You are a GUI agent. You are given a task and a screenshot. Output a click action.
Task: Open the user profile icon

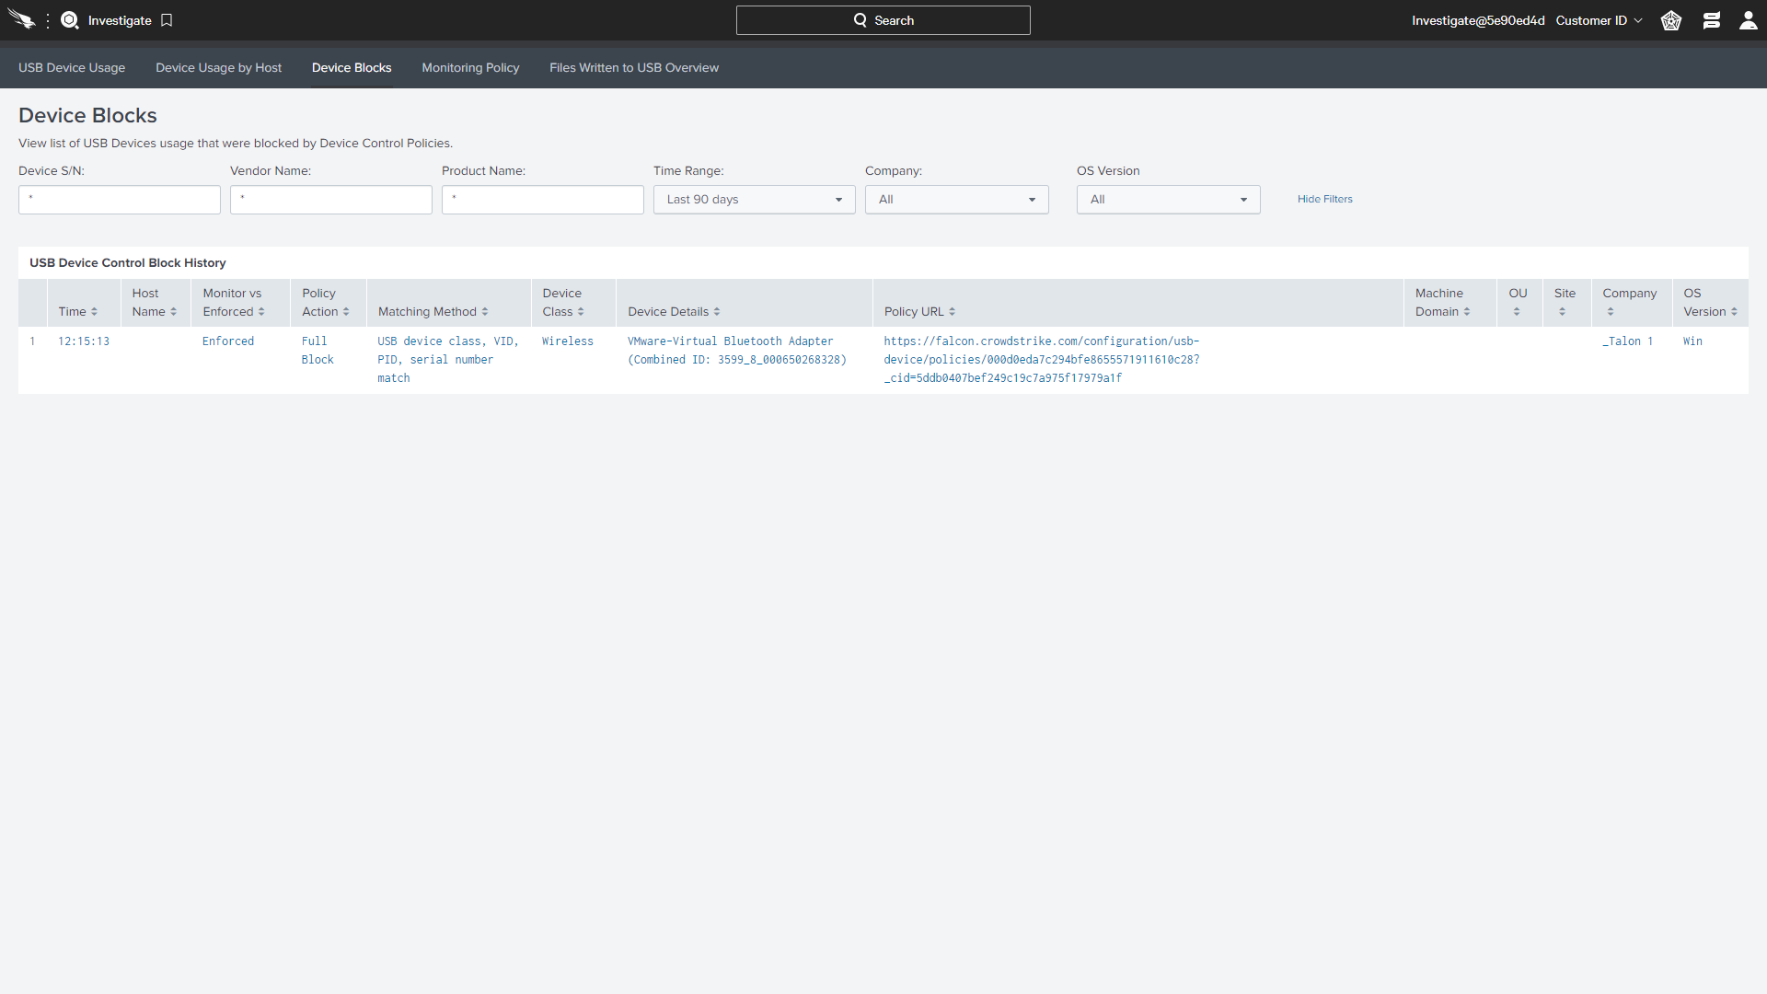[1749, 20]
